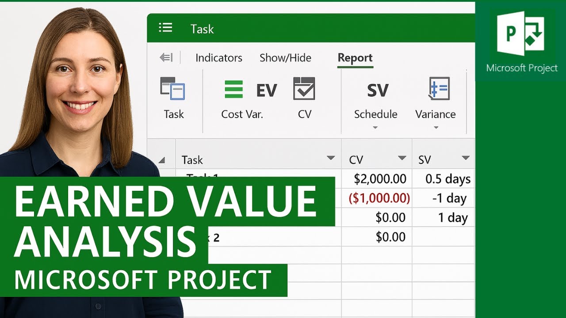Click the CV column header
Screen dimensions: 566x318
pos(377,154)
